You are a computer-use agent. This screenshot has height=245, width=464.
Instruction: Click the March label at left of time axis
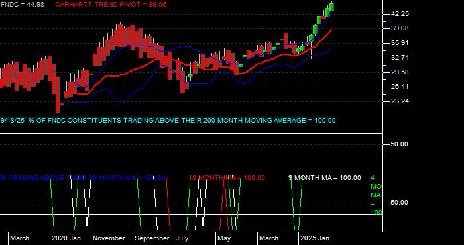click(19, 238)
